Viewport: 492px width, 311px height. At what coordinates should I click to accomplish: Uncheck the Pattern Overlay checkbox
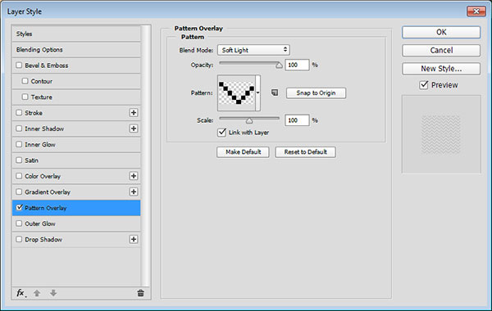[19, 207]
